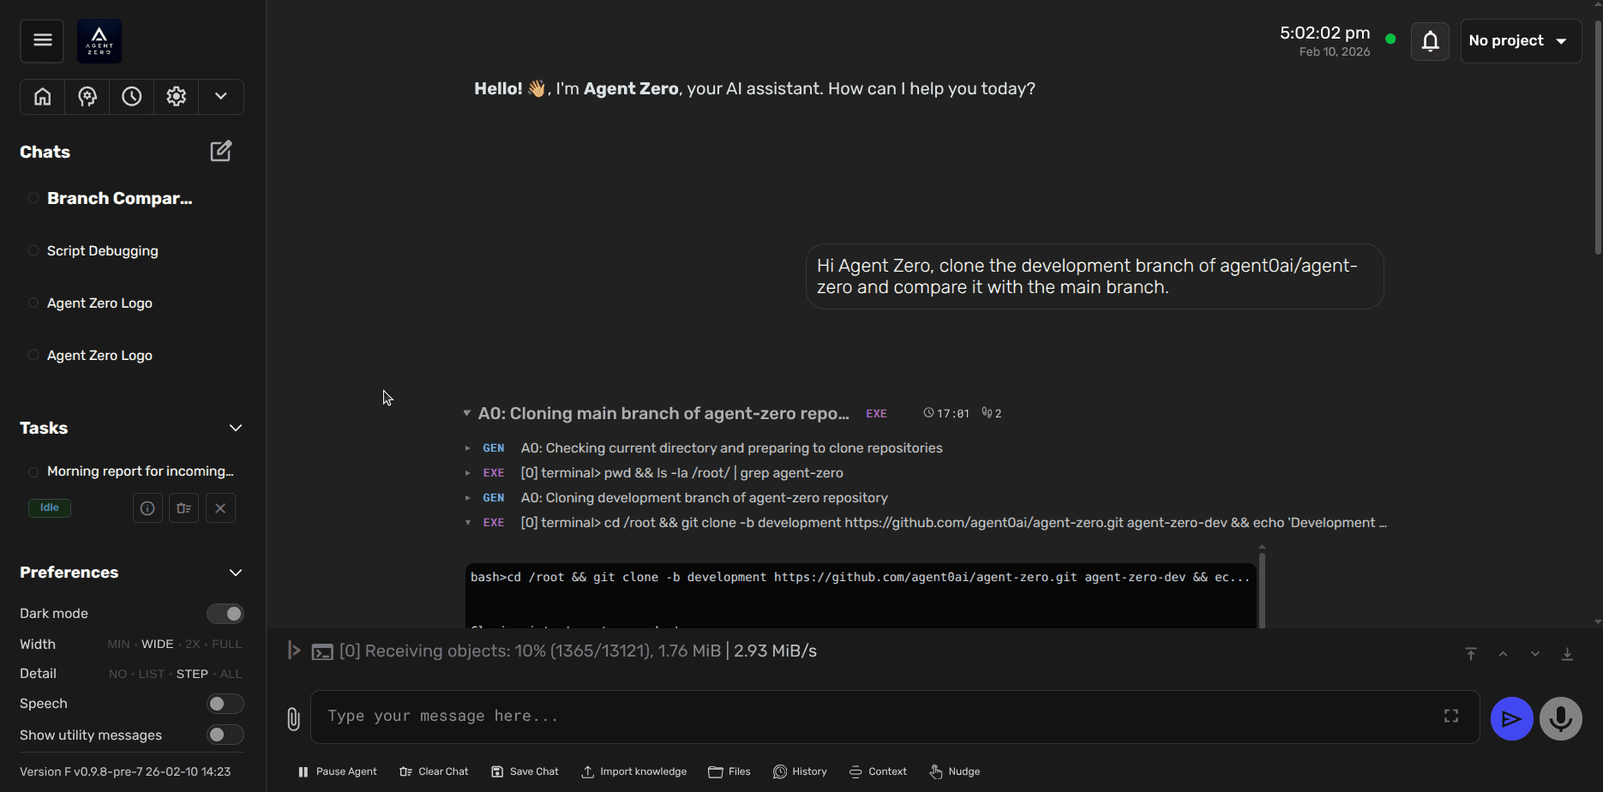The height and width of the screenshot is (792, 1603).
Task: Open the settings gear icon
Action: pos(177,97)
